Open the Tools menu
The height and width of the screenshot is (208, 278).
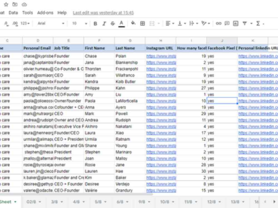tap(28, 13)
